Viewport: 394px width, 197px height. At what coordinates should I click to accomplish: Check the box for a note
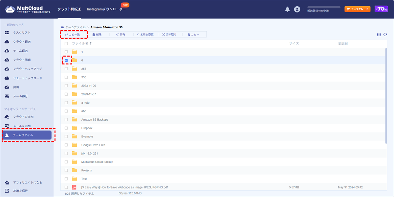click(66, 103)
